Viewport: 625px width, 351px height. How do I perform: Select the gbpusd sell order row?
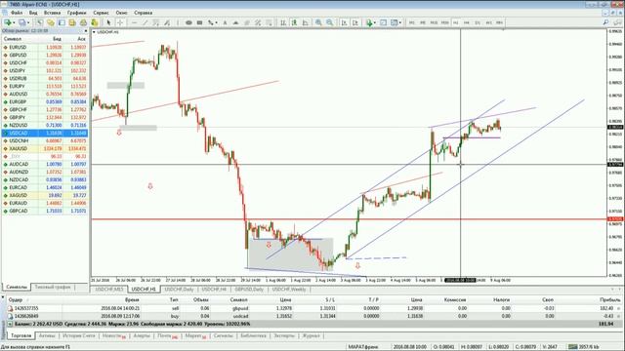coord(314,308)
